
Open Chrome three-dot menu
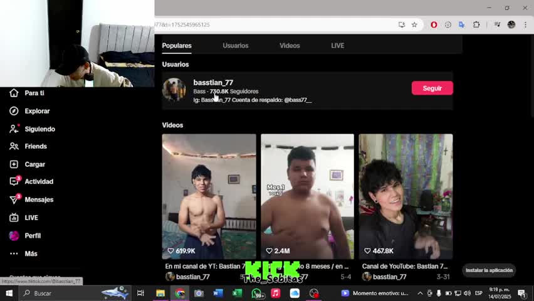[525, 24]
